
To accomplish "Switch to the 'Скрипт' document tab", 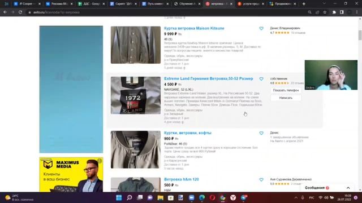I will [x=123, y=4].
